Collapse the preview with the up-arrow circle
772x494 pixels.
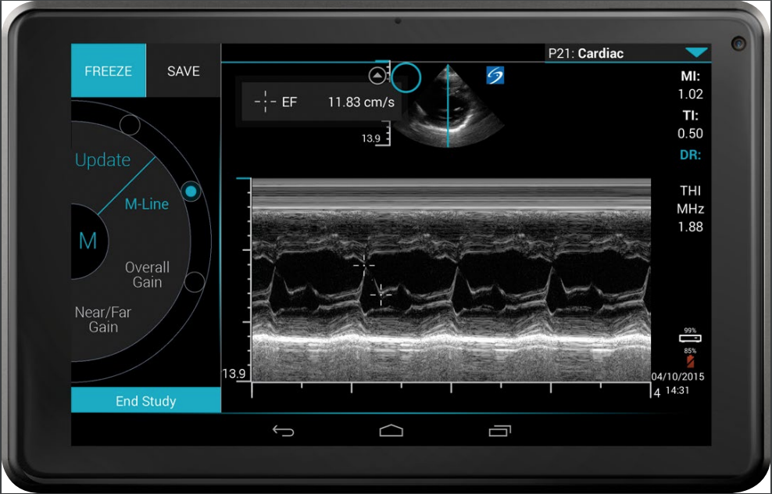377,76
